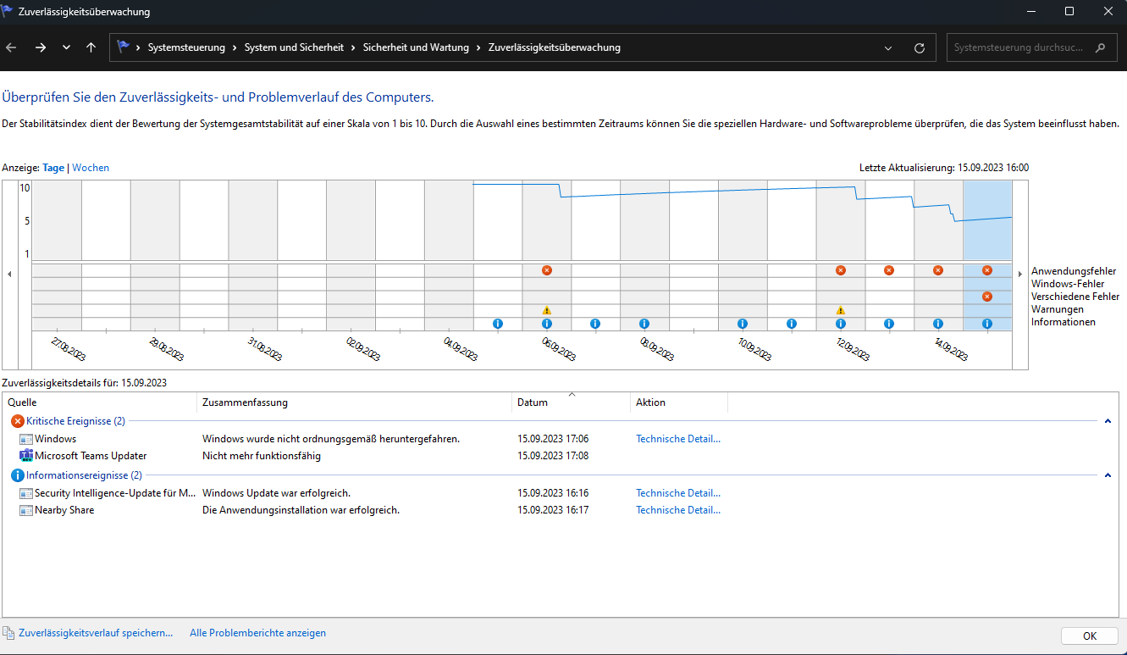Click application error icon for 06.09.2023
This screenshot has width=1127, height=655.
pos(546,270)
